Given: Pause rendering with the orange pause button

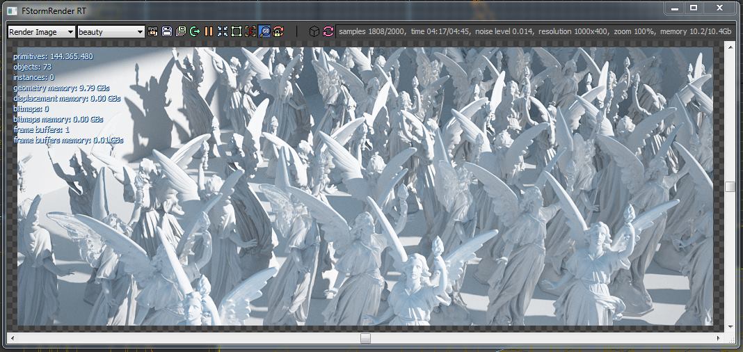Looking at the screenshot, I should coord(209,31).
